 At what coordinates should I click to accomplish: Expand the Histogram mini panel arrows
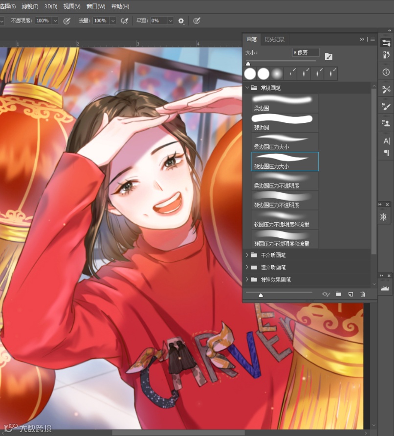coord(381,275)
